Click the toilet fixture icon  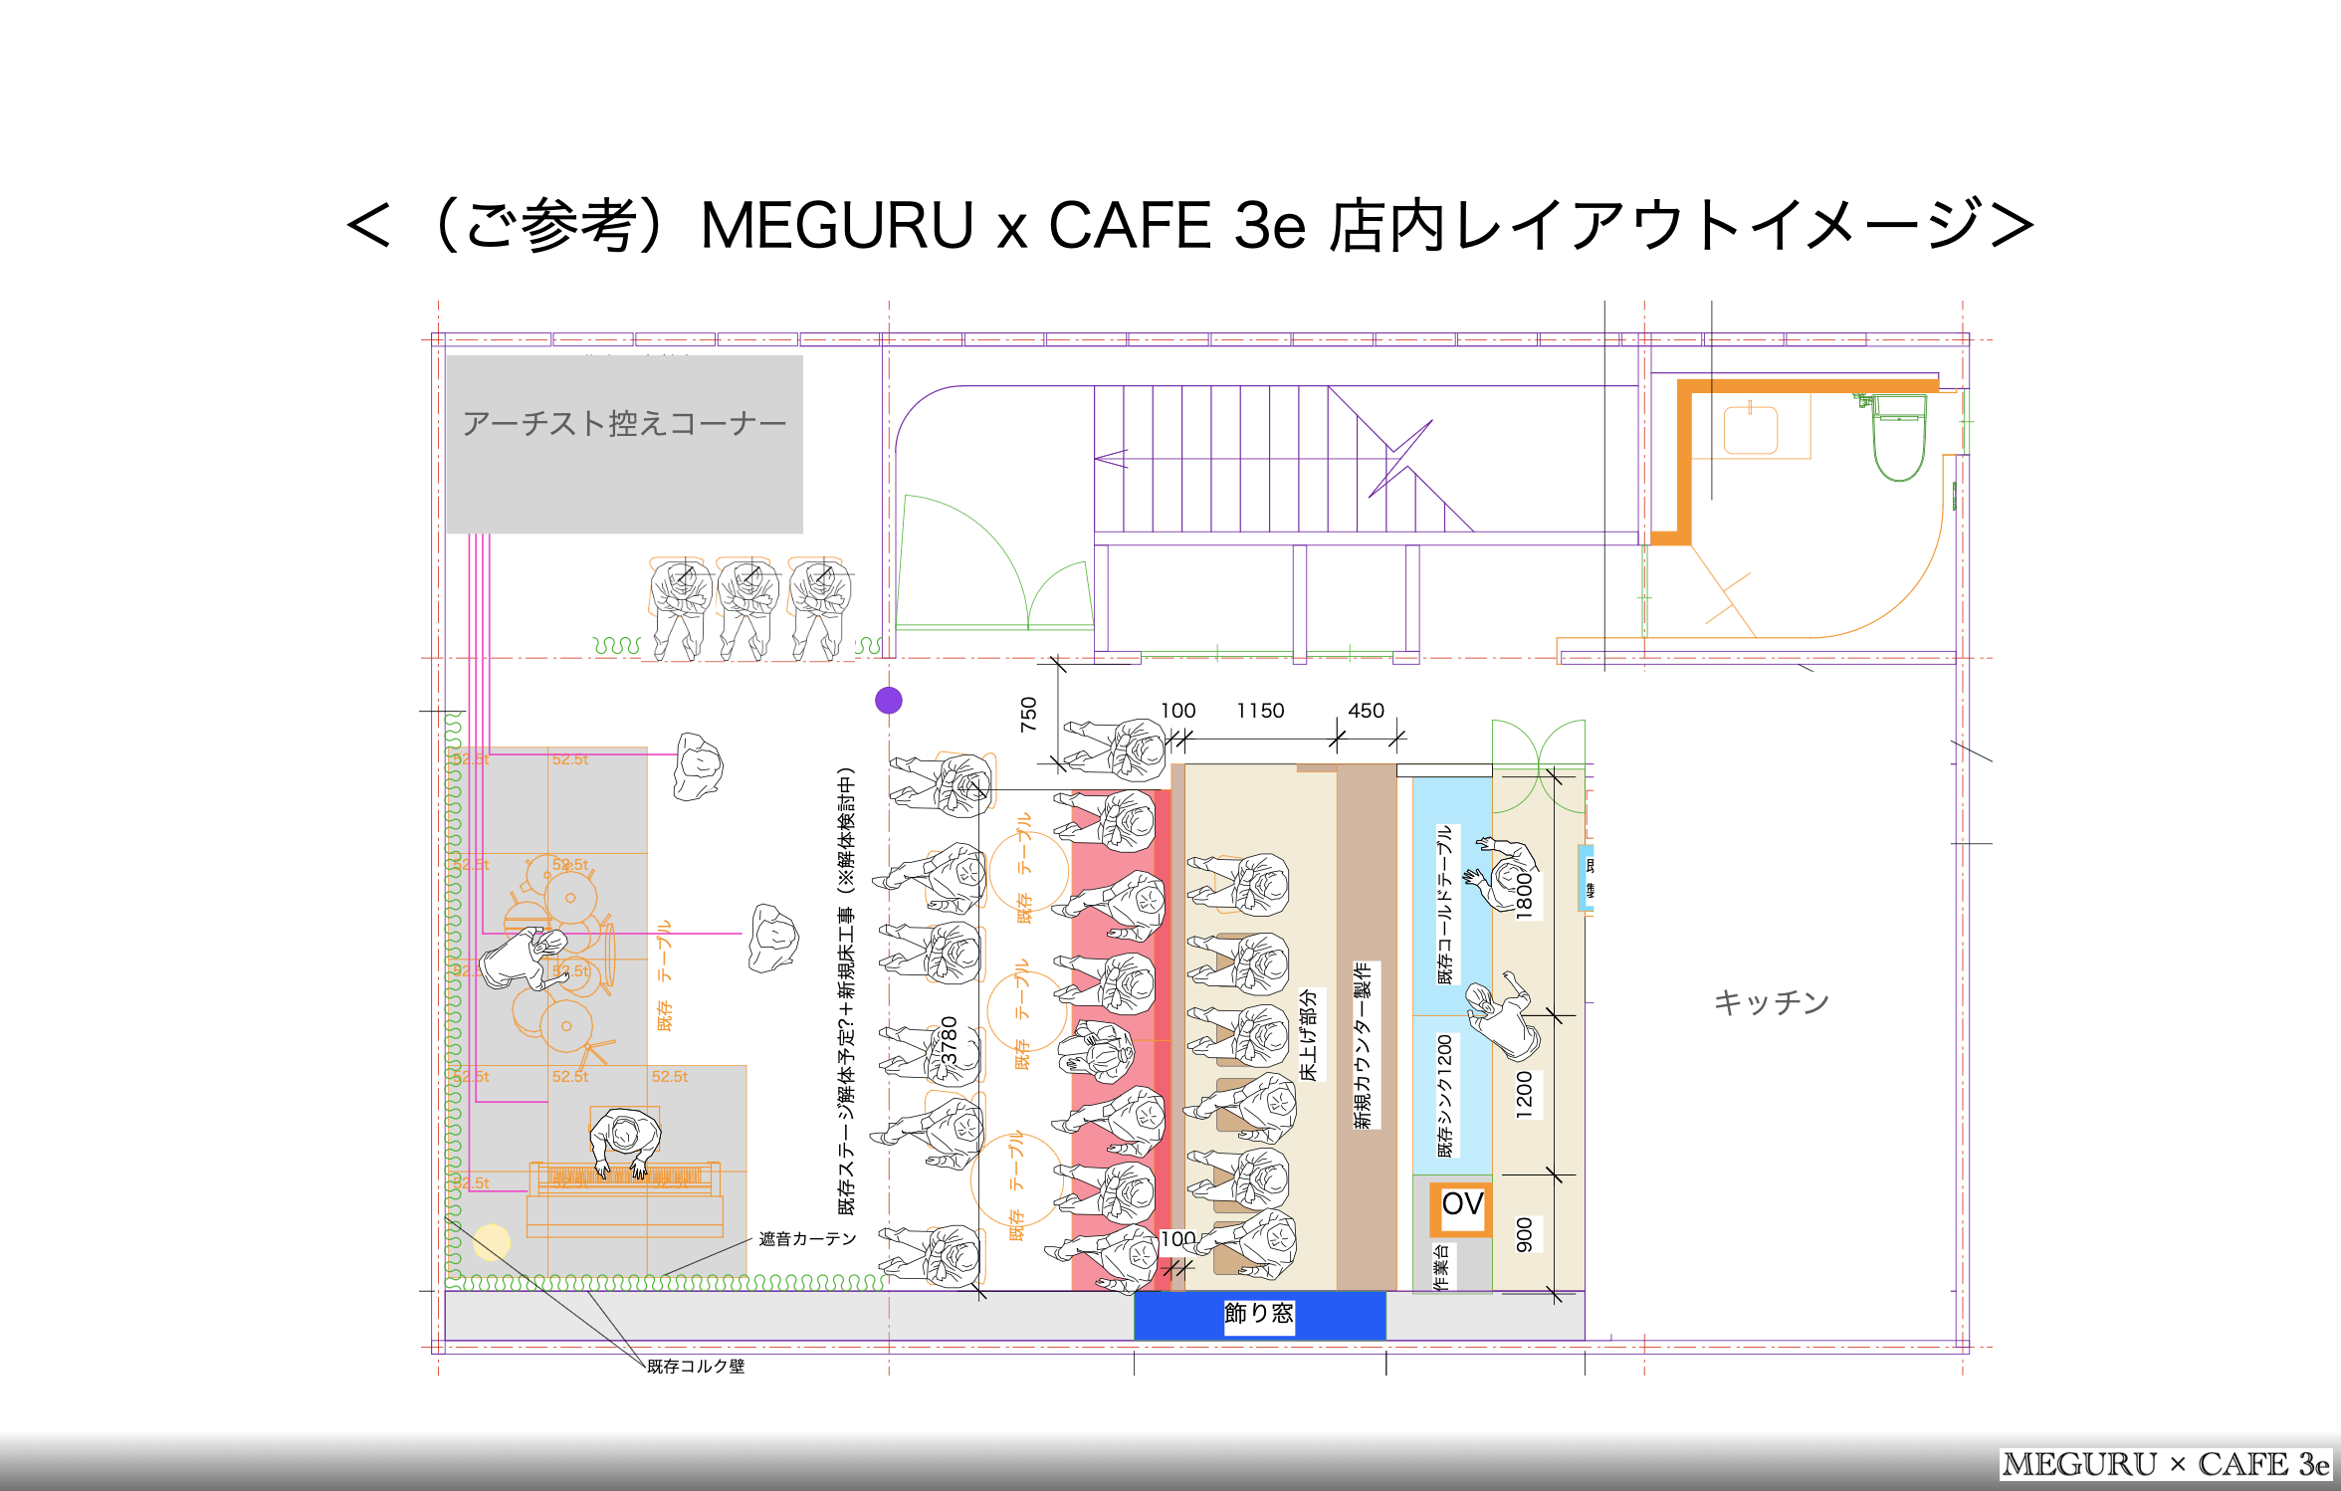point(1899,438)
